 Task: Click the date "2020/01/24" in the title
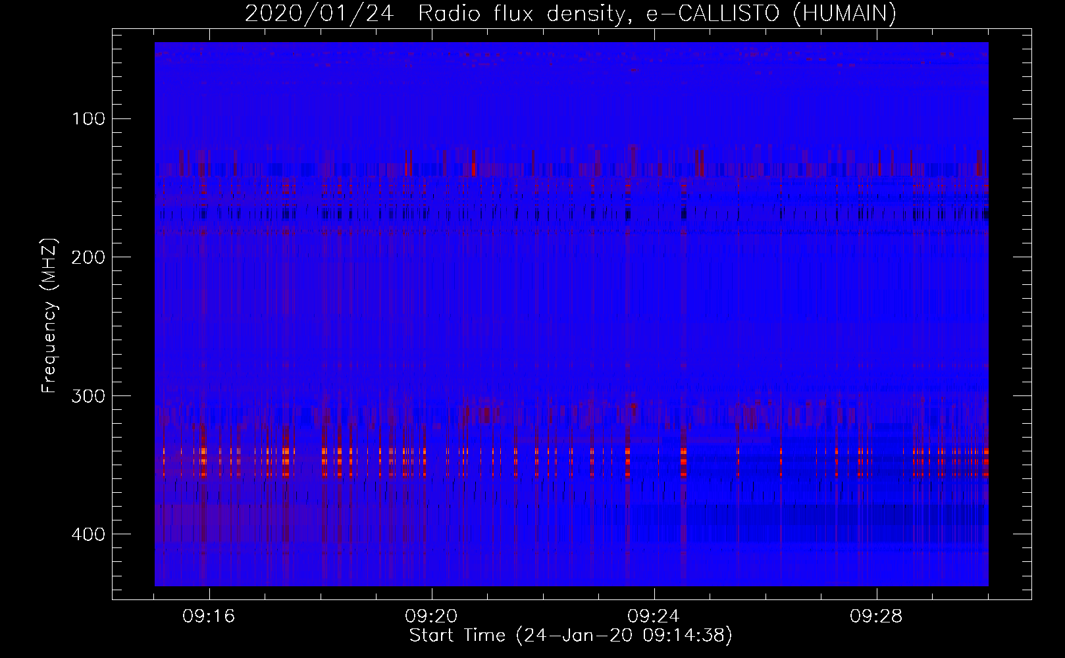click(319, 14)
